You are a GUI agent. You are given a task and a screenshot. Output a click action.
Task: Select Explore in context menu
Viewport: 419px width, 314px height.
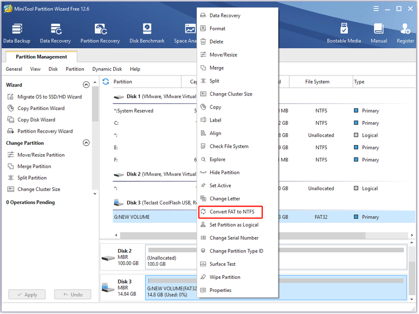(237, 159)
